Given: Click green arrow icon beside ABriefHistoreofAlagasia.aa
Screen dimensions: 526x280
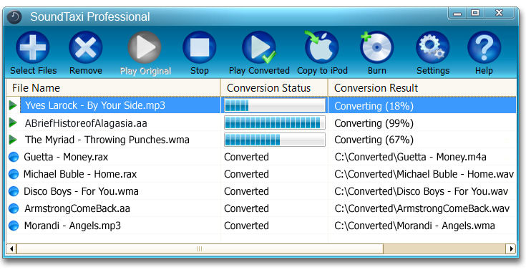Looking at the screenshot, I should coord(13,122).
